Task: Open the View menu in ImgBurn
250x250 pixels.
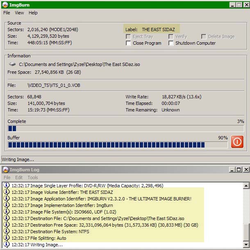Action: point(19,13)
